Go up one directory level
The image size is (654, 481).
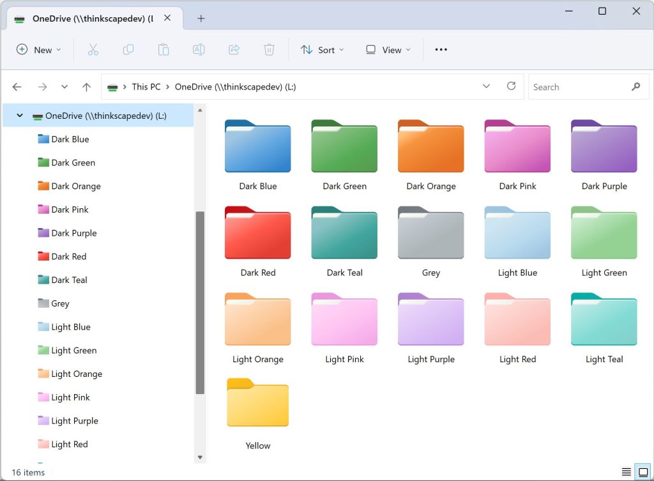tap(87, 87)
